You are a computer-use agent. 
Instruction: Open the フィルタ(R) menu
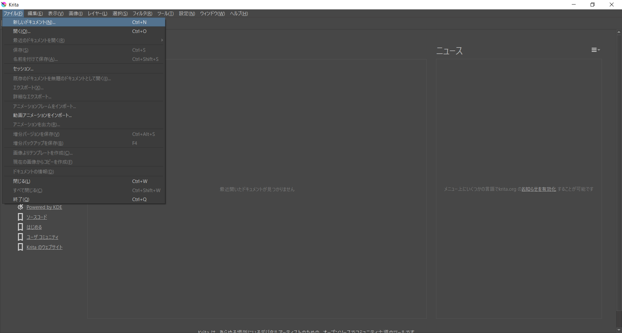142,13
